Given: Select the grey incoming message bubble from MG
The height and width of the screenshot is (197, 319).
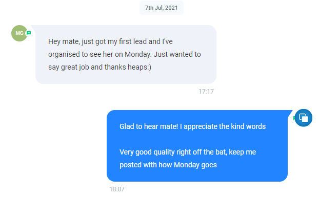Looking at the screenshot, I should tap(126, 54).
